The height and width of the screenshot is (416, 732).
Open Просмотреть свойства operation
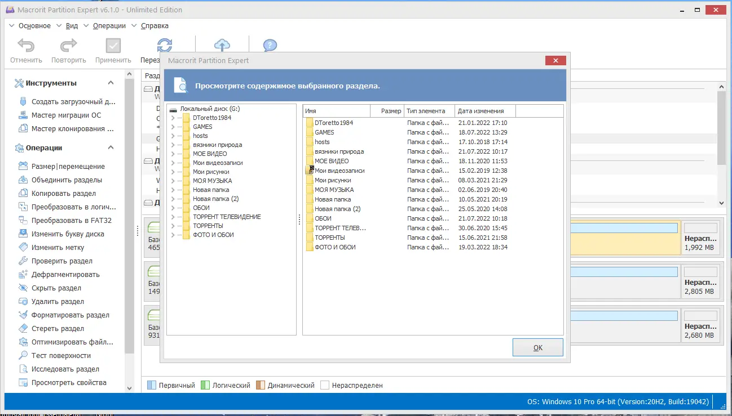tap(69, 383)
